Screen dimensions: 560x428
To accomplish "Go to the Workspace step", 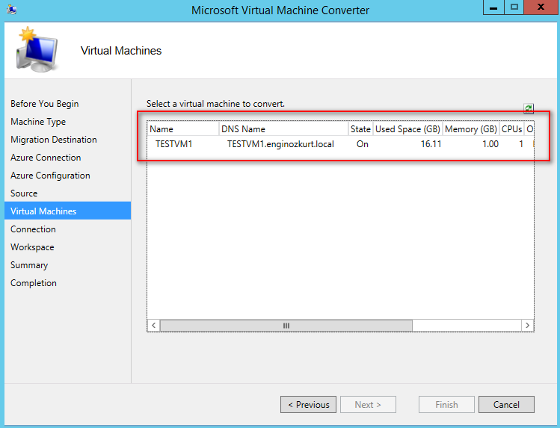I will [x=32, y=247].
